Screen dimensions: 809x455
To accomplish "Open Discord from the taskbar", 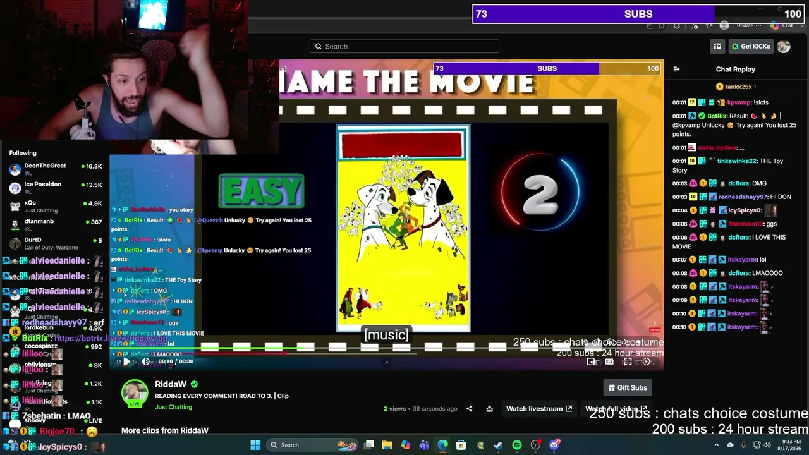I will (554, 445).
